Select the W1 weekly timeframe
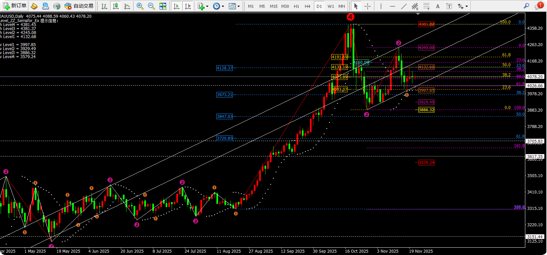Image resolution: width=547 pixels, height=255 pixels. [x=331, y=6]
